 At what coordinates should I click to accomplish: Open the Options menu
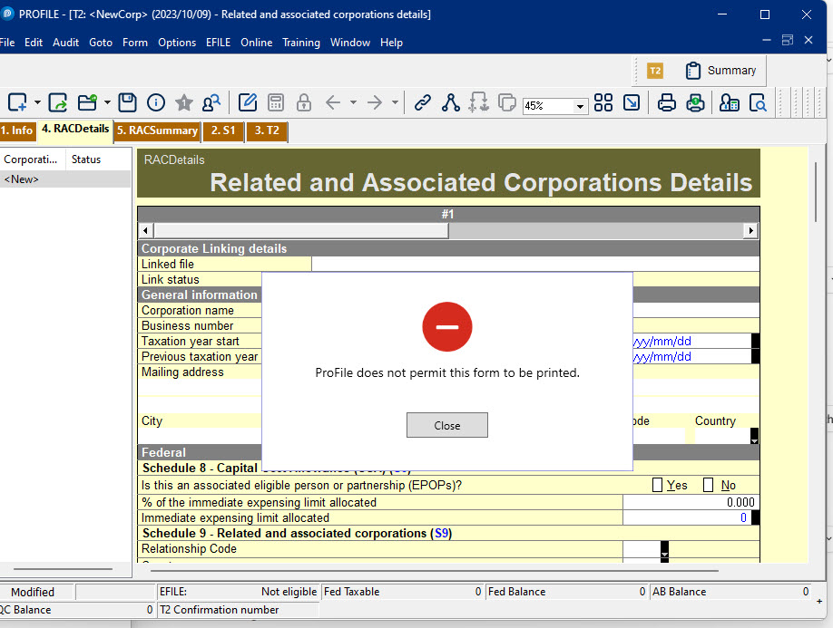pos(177,43)
